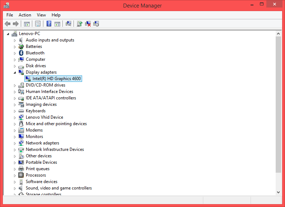Image resolution: width=285 pixels, height=207 pixels.
Task: Click the Back arrow in the toolbar
Action: click(x=8, y=24)
